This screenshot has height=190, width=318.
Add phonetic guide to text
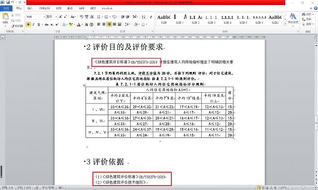(86, 17)
